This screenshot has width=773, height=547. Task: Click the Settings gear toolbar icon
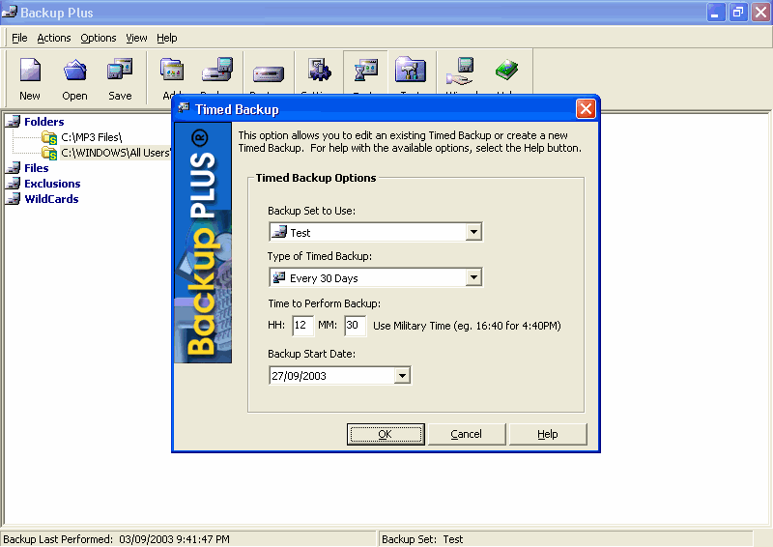tap(320, 70)
